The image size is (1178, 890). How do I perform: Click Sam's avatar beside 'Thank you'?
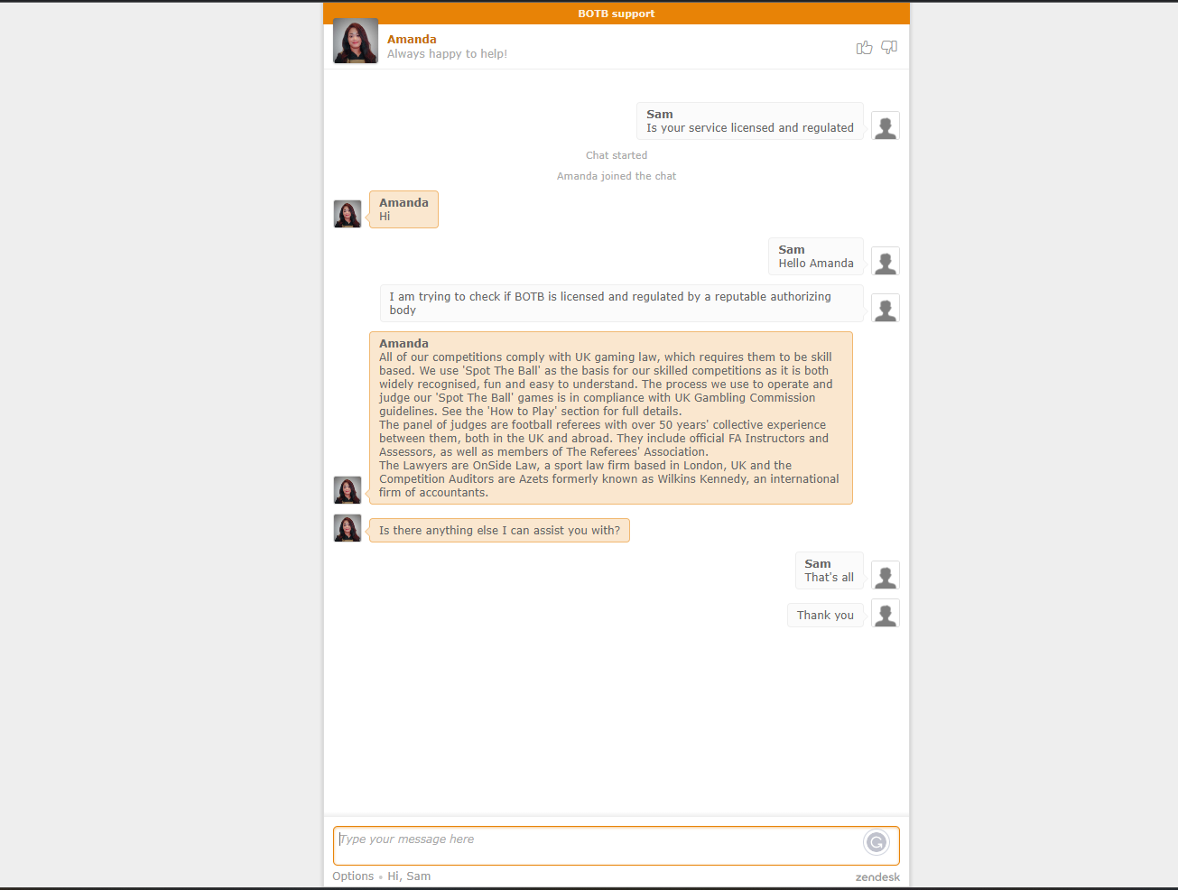pyautogui.click(x=886, y=613)
